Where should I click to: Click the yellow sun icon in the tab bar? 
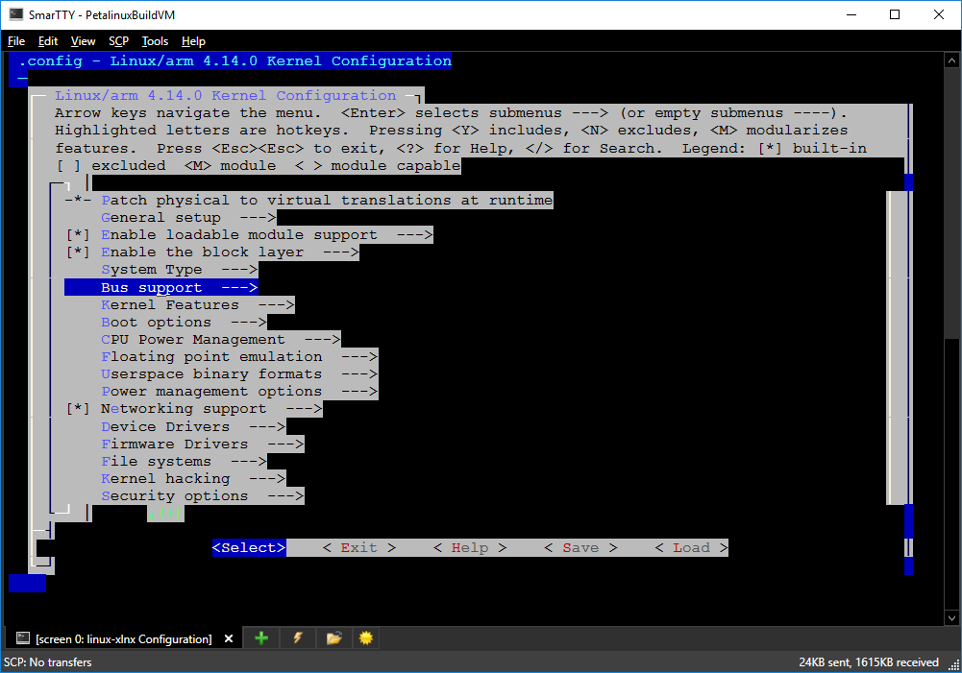[x=365, y=637]
